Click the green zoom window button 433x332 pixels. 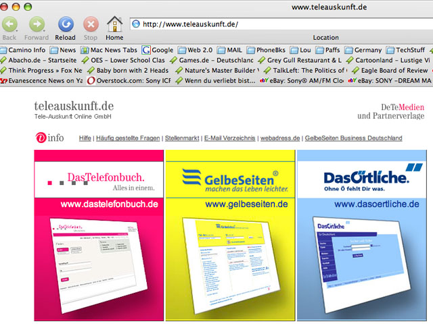[28, 7]
